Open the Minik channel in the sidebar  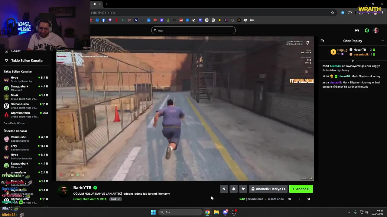[x=26, y=97]
